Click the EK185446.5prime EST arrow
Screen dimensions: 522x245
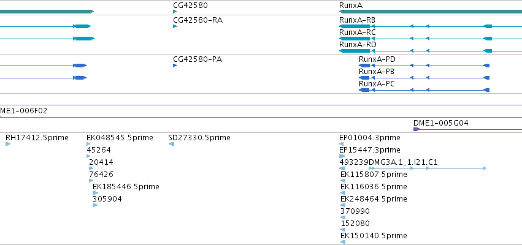pos(95,193)
